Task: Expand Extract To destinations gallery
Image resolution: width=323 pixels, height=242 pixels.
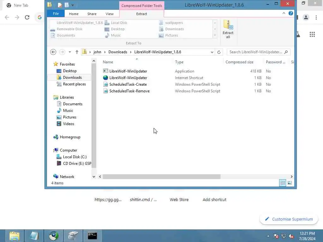Action: (215, 35)
